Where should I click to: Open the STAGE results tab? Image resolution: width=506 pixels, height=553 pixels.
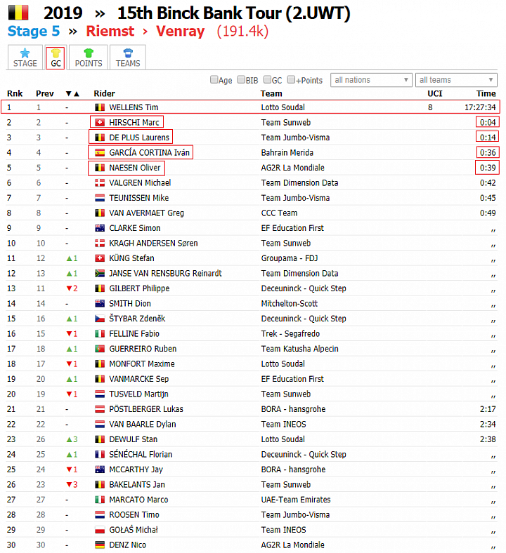coord(25,58)
